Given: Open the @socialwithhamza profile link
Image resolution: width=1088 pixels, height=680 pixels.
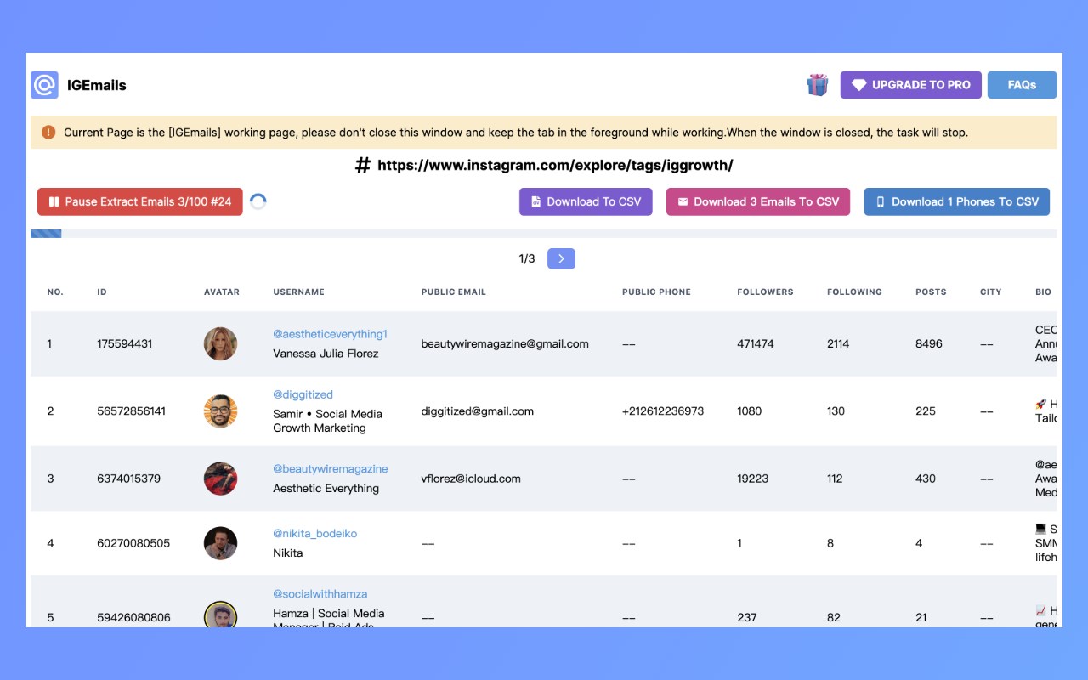Looking at the screenshot, I should click(x=320, y=593).
